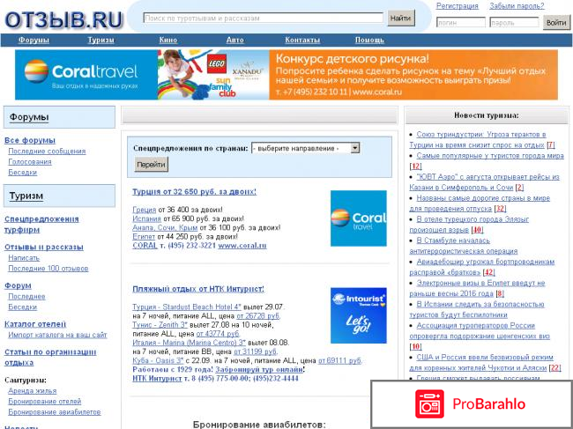
Task: Click the ОТЗЫВ.RU site logo
Action: pos(64,20)
